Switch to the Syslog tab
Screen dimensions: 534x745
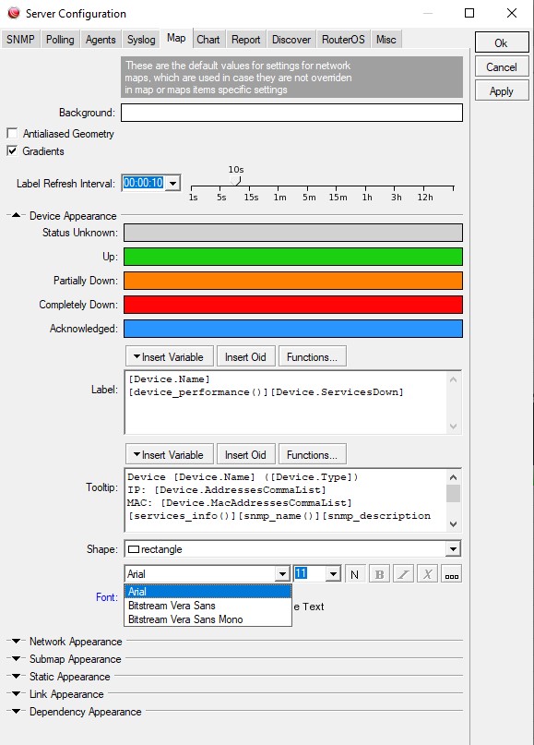coord(141,40)
